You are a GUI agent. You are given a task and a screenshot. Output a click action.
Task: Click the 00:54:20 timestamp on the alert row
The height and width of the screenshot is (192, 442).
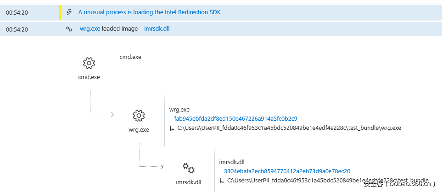pos(17,12)
